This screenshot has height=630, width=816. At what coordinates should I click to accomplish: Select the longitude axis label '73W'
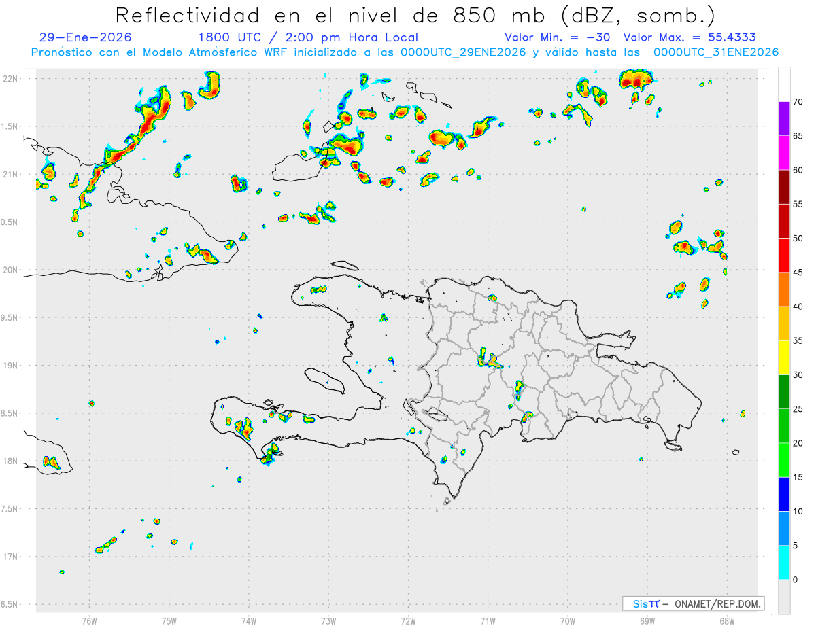pos(328,620)
